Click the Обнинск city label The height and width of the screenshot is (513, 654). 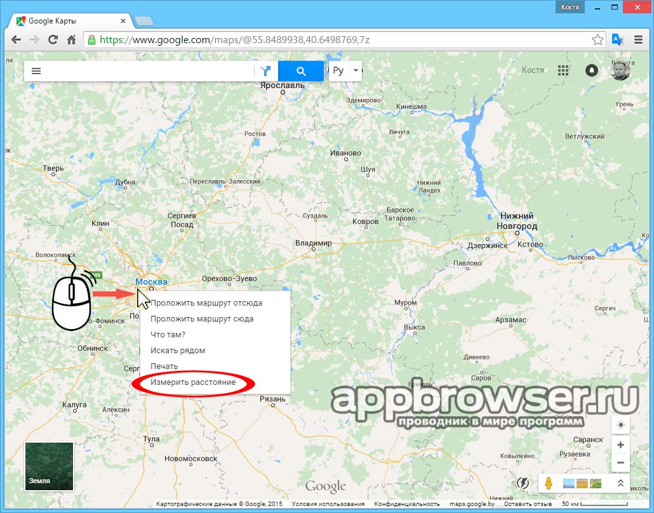click(x=92, y=348)
